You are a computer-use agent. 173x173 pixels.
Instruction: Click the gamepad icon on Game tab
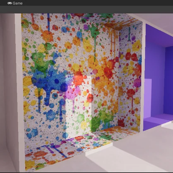point(10,3)
